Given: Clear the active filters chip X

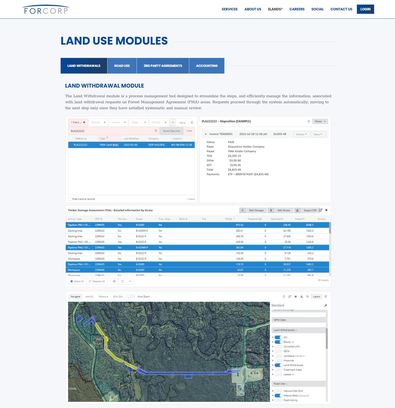Looking at the screenshot, I should pyautogui.click(x=84, y=122).
